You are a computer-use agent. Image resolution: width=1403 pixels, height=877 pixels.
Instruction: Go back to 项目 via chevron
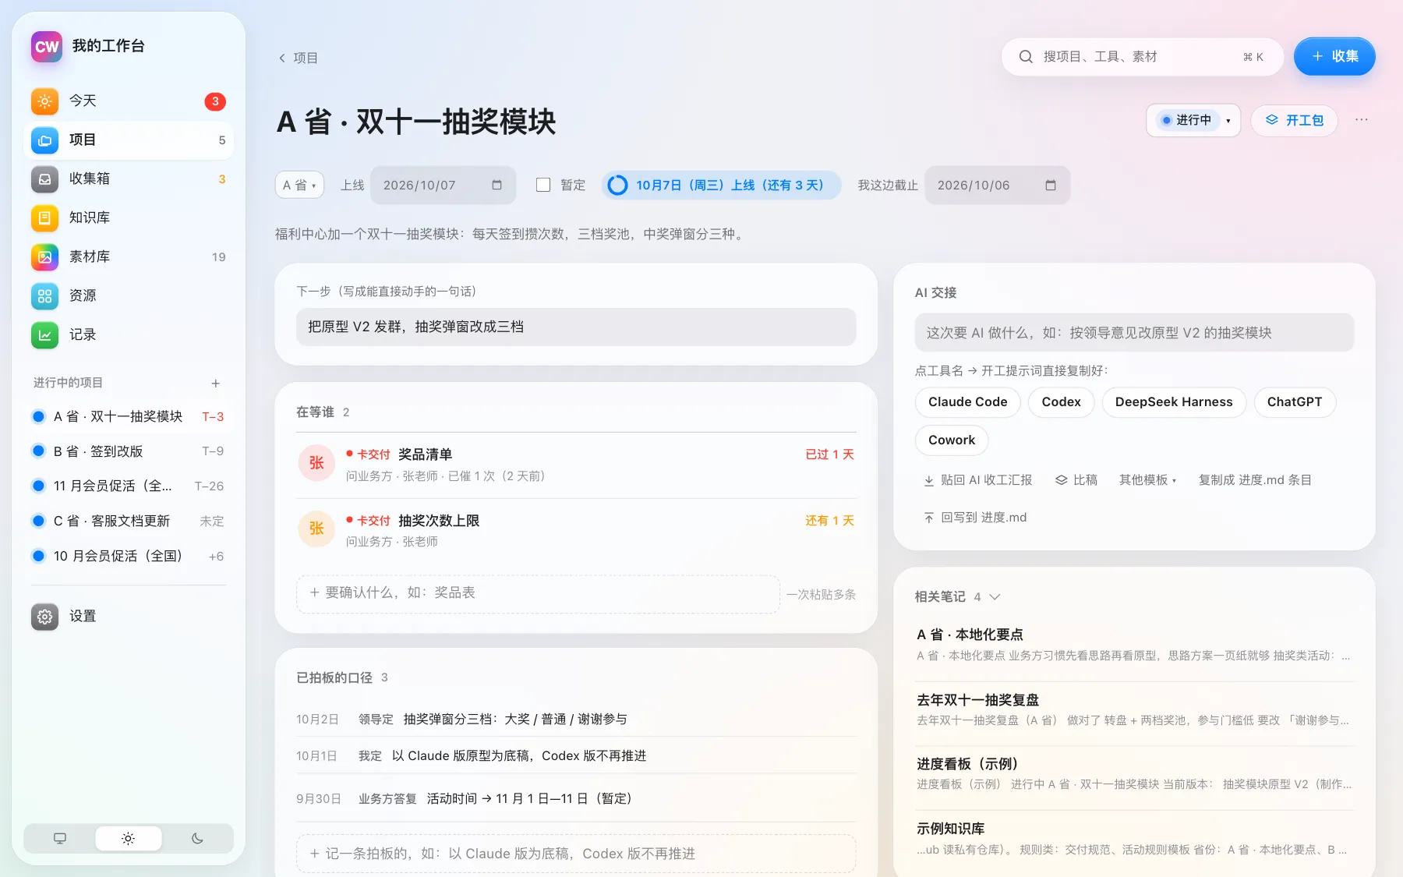(x=282, y=58)
